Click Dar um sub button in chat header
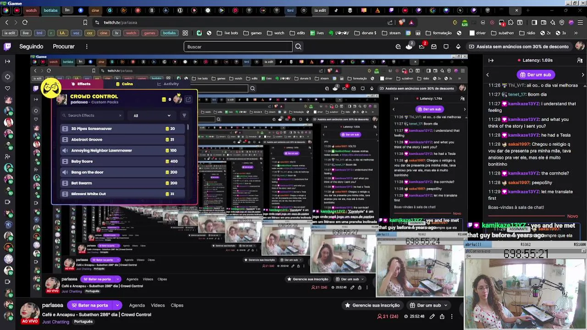This screenshot has width=587, height=330. tap(535, 75)
